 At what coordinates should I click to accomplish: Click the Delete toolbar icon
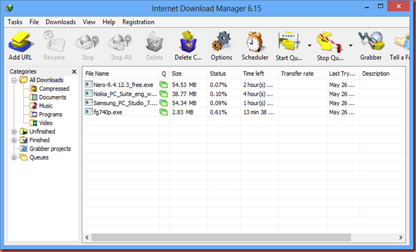[x=155, y=42]
